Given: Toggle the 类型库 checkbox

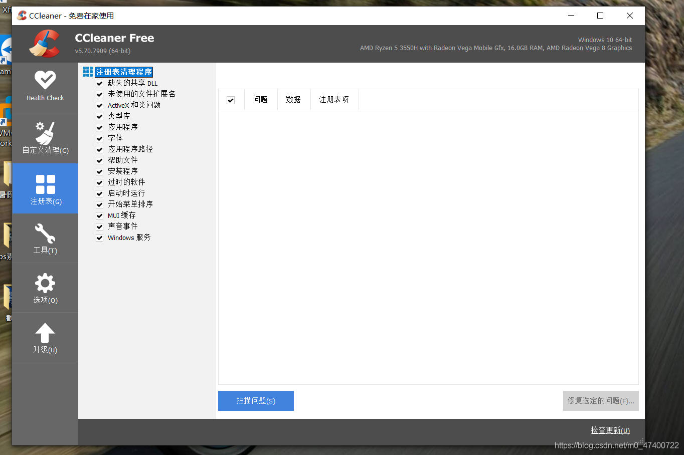Looking at the screenshot, I should [x=99, y=116].
